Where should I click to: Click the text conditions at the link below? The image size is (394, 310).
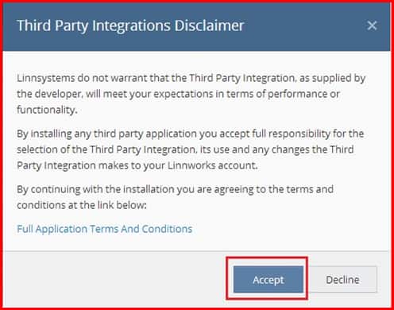(x=82, y=205)
